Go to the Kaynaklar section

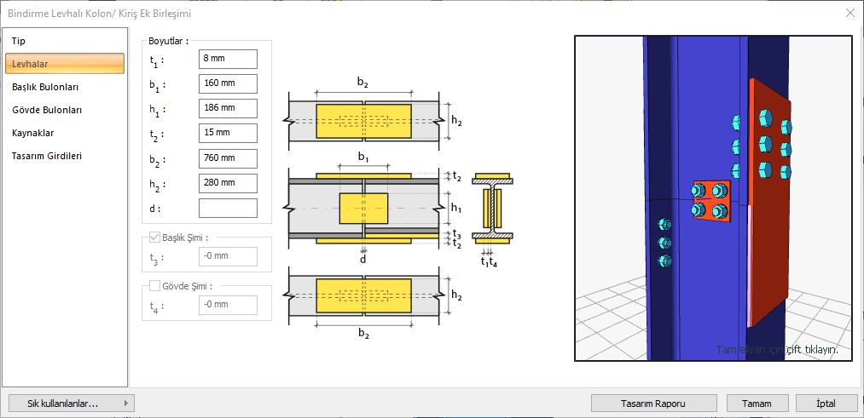click(x=33, y=133)
